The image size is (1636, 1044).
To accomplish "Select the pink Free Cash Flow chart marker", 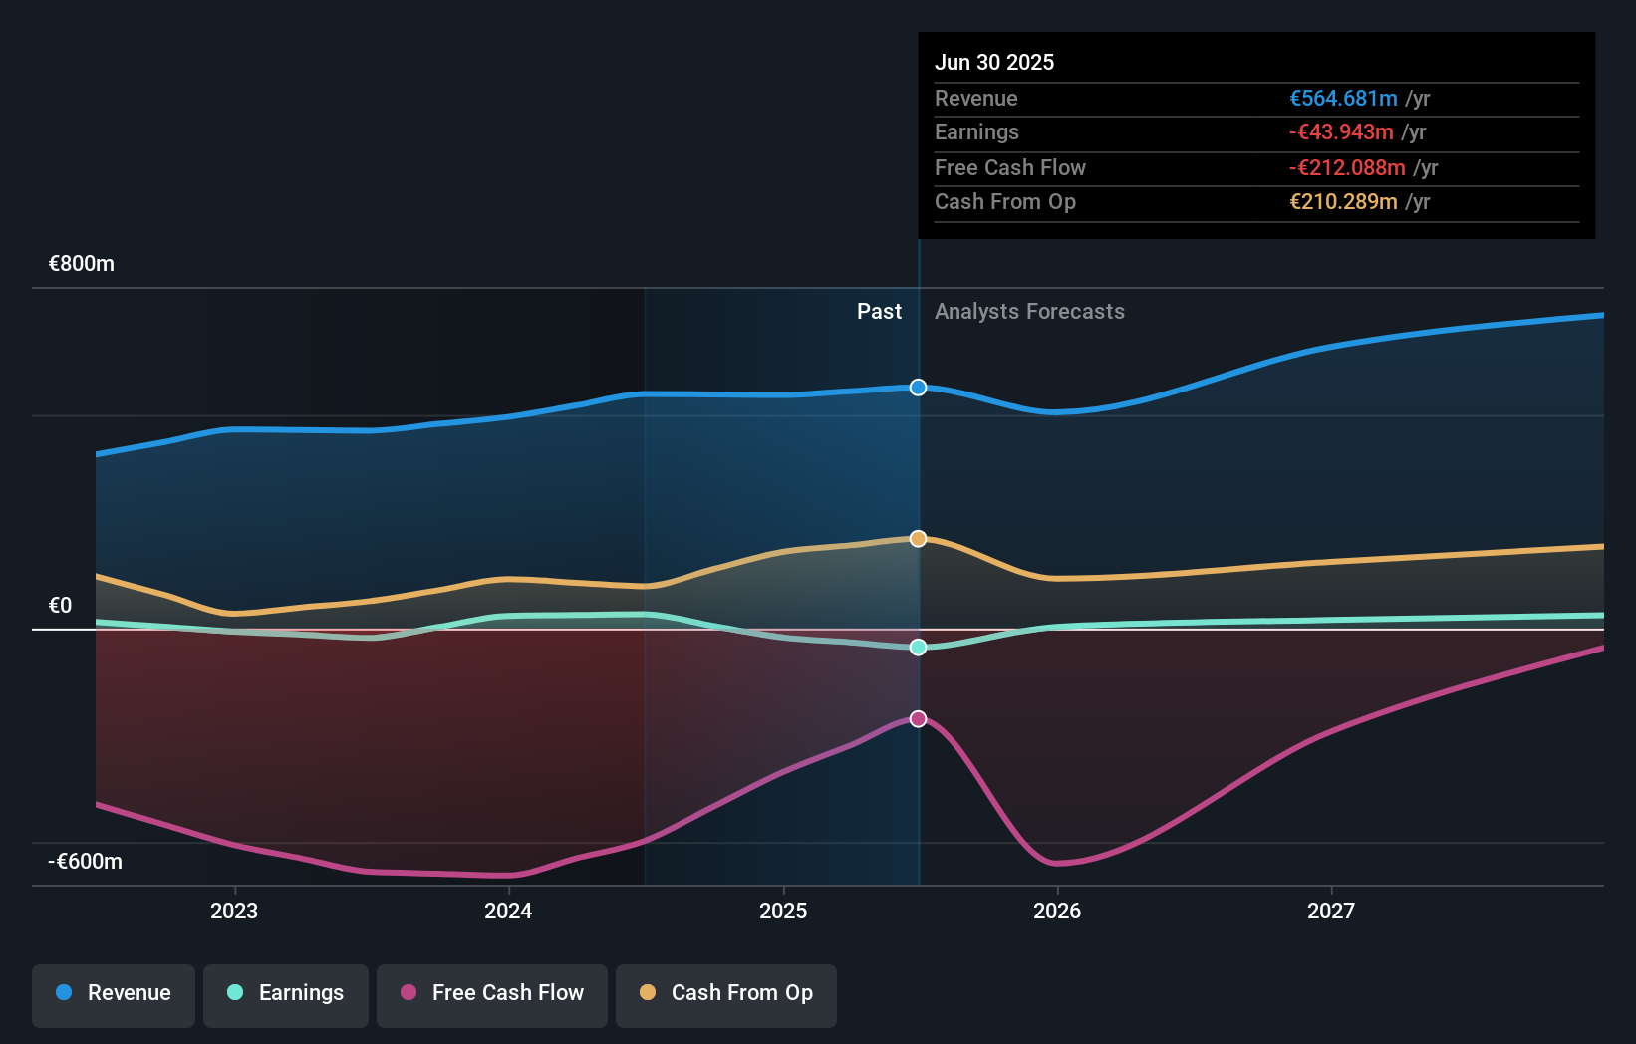I will tap(917, 718).
